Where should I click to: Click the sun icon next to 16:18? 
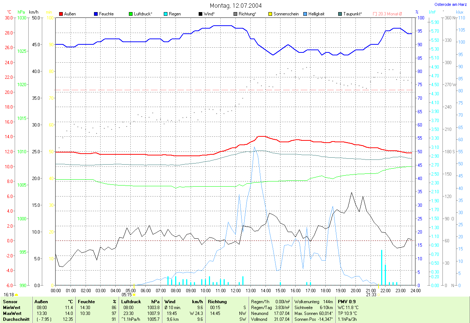(17, 294)
